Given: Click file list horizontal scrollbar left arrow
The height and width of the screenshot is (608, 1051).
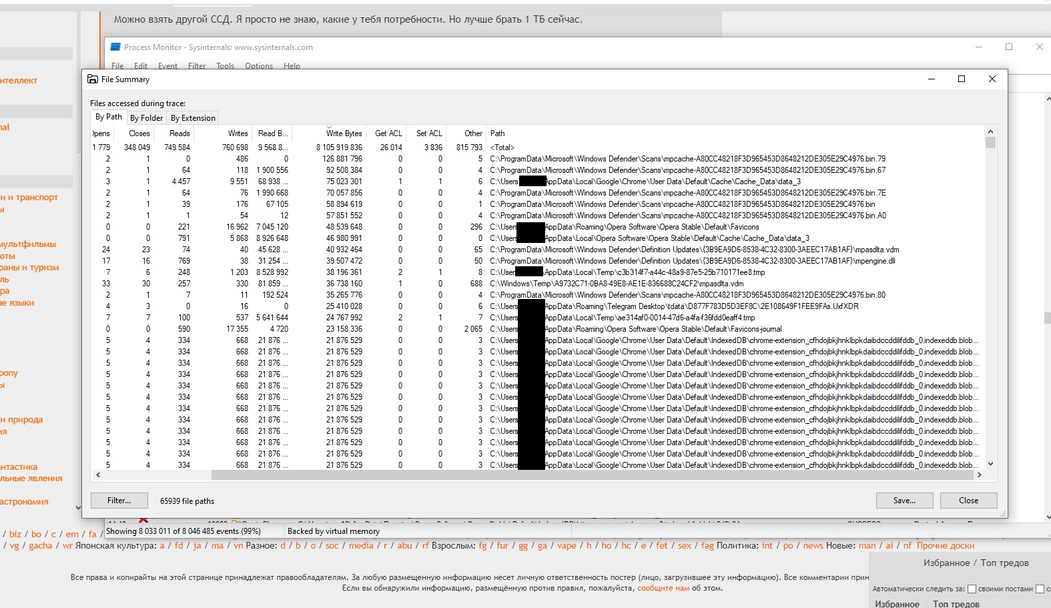Looking at the screenshot, I should pos(98,475).
